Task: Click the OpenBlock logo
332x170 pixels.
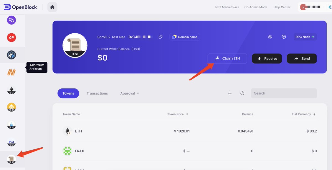Action: [x=20, y=7]
